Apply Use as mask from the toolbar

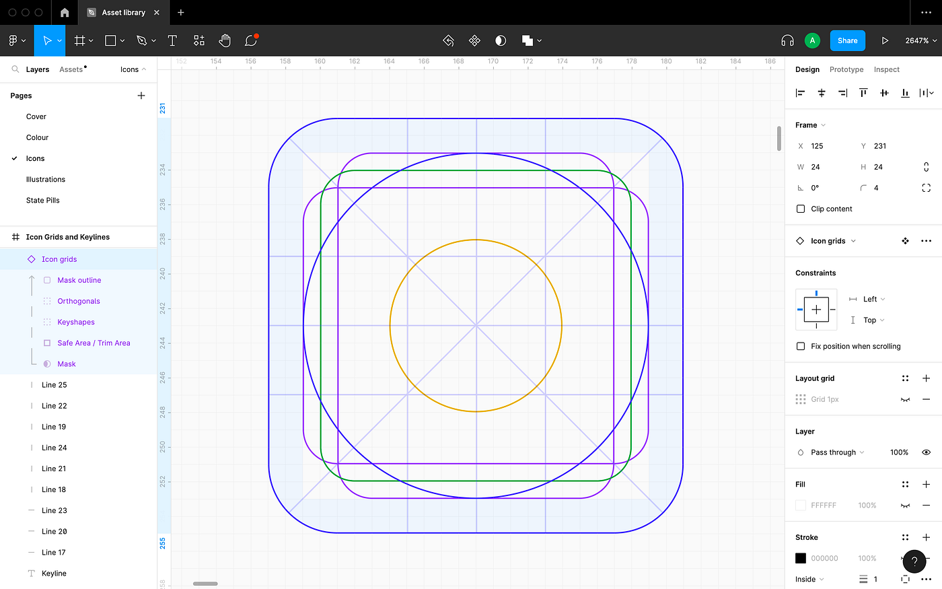tap(500, 40)
